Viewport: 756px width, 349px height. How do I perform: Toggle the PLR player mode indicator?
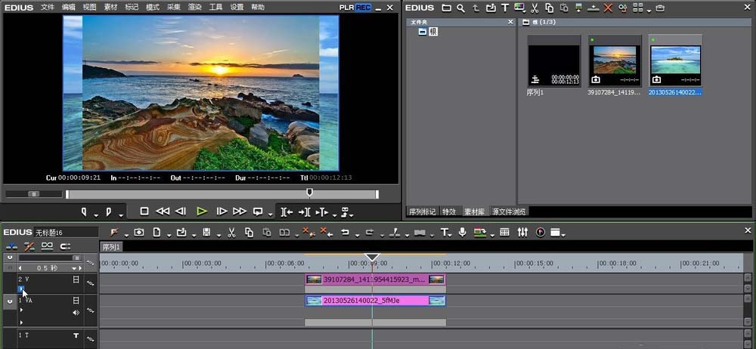click(347, 7)
